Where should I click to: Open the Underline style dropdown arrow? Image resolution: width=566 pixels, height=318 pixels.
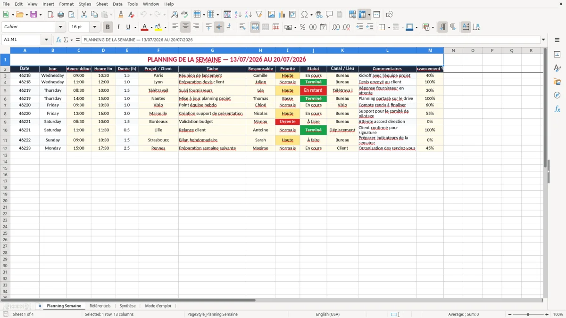coord(135,27)
